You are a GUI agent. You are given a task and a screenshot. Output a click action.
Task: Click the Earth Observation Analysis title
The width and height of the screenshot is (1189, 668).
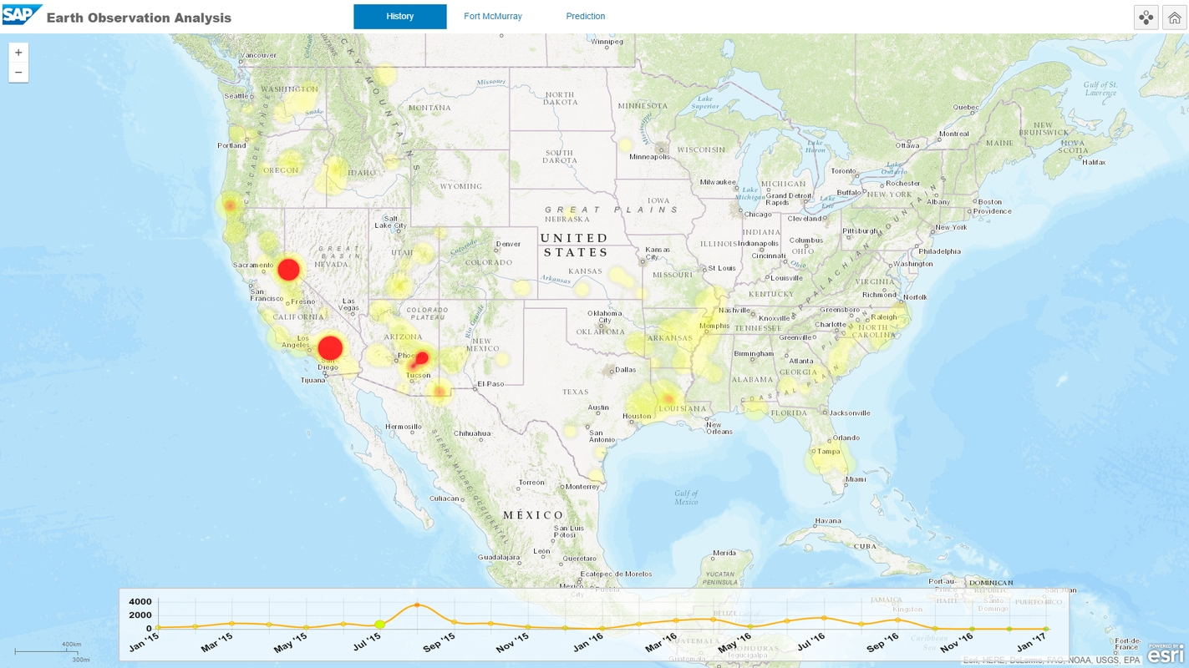tap(139, 18)
